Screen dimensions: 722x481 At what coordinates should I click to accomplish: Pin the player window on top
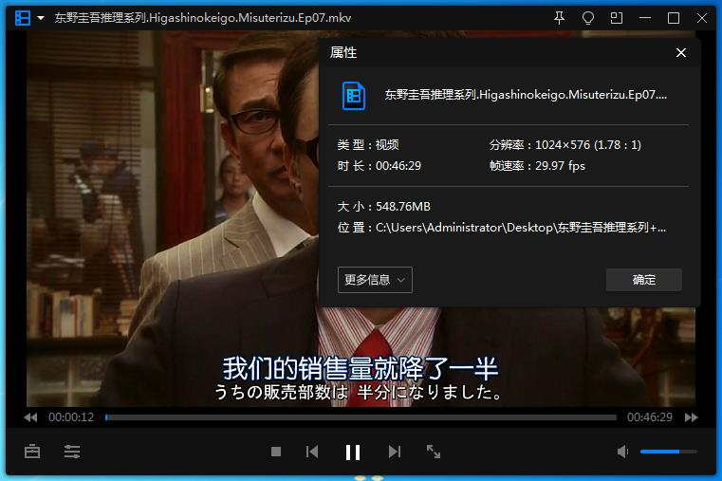tap(559, 18)
